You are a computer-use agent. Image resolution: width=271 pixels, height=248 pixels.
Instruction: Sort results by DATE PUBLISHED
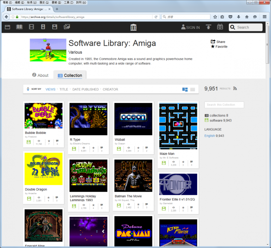point(85,89)
